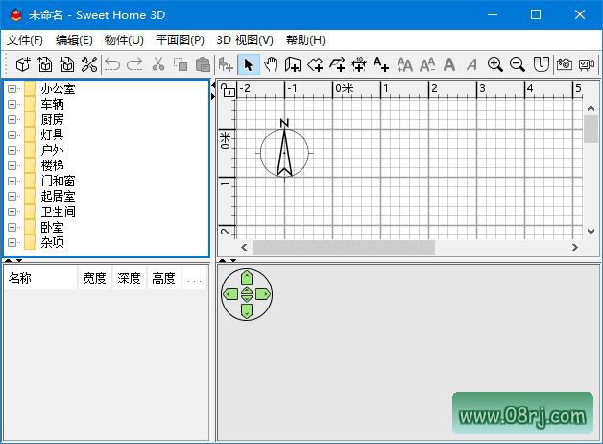Select the Create Rooms tool
Image resolution: width=603 pixels, height=444 pixels.
(315, 64)
